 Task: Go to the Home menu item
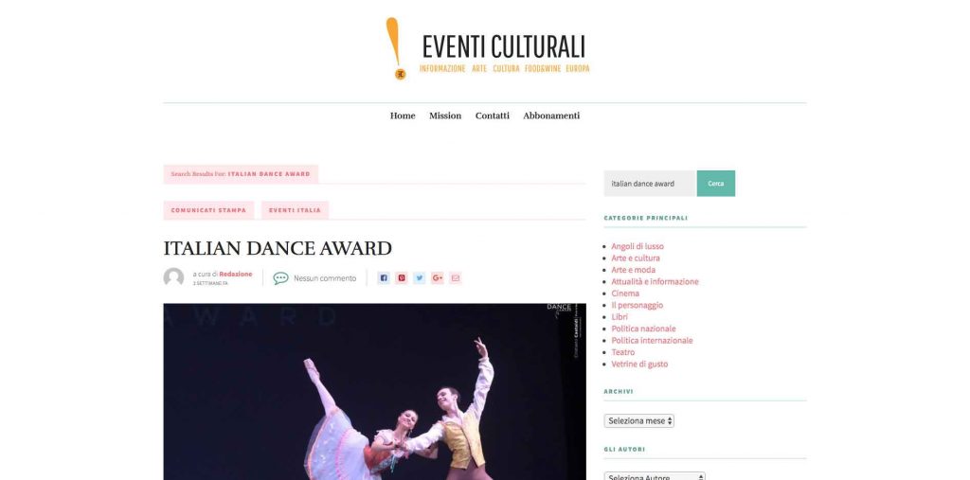(x=403, y=116)
